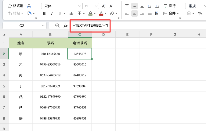The height and width of the screenshot is (131, 206).
Task: Open clipboard group dialog launcher
Action: coord(36,18)
